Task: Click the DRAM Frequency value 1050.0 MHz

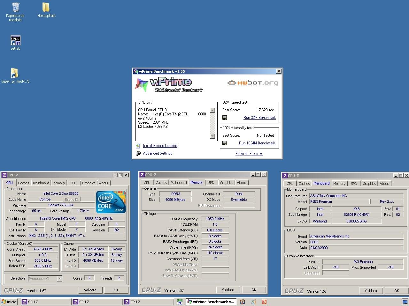Action: coord(215,219)
